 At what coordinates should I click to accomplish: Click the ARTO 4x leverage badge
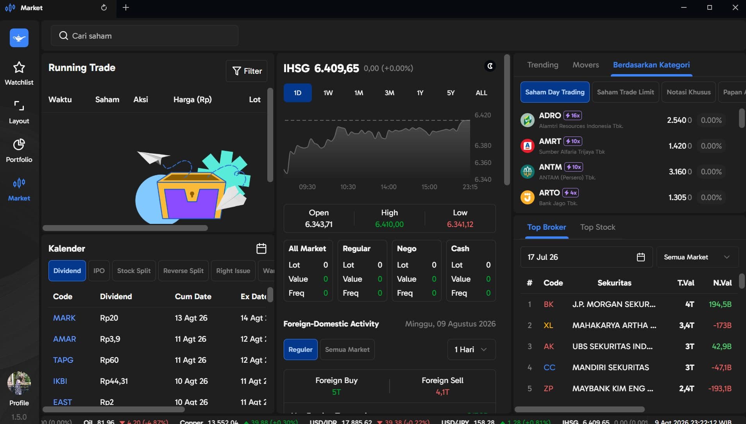point(571,193)
